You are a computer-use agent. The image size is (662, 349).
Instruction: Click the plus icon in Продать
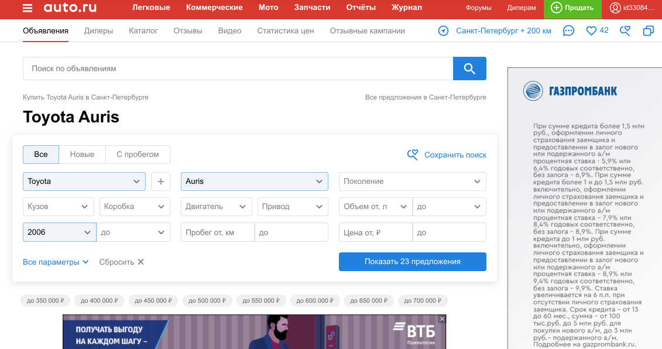tap(557, 8)
